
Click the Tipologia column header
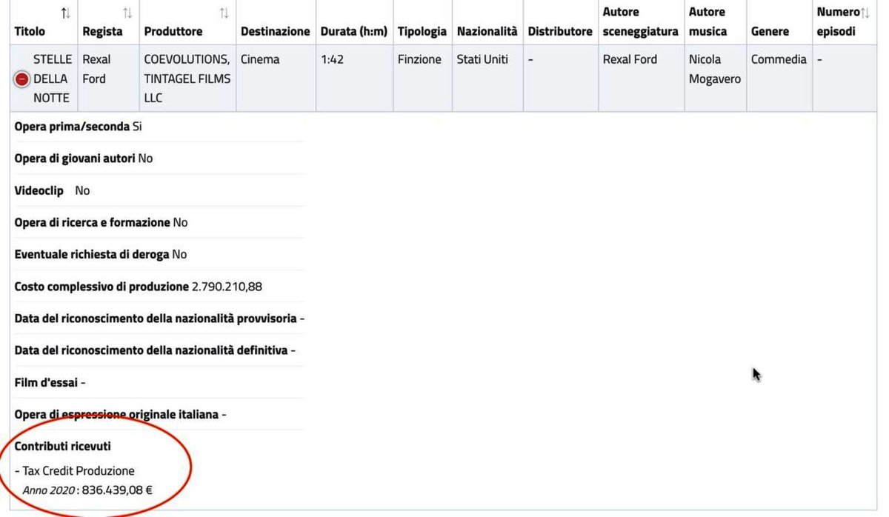point(422,32)
